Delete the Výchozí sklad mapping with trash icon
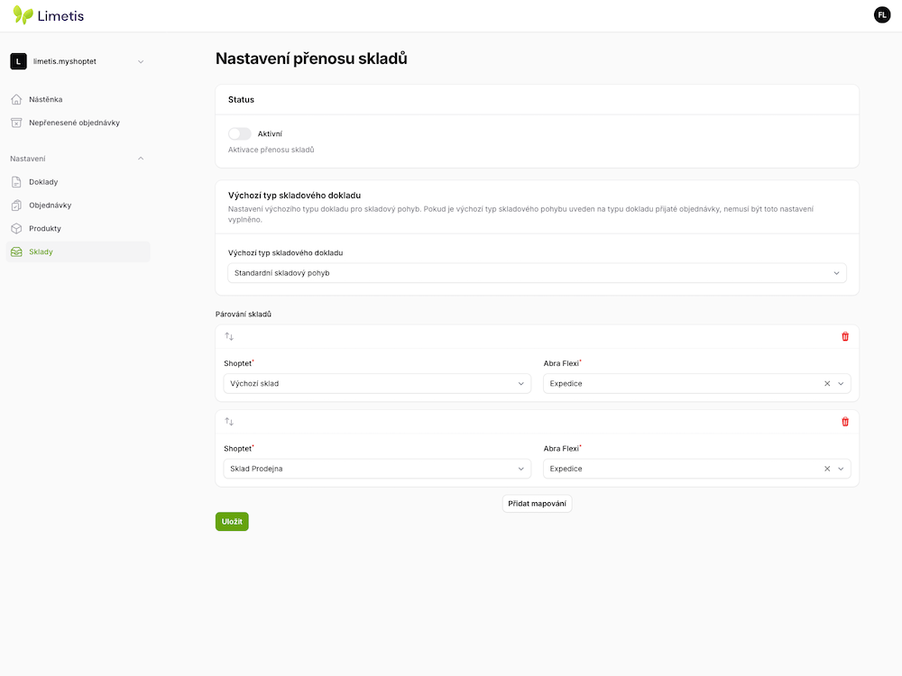902x676 pixels. (845, 336)
